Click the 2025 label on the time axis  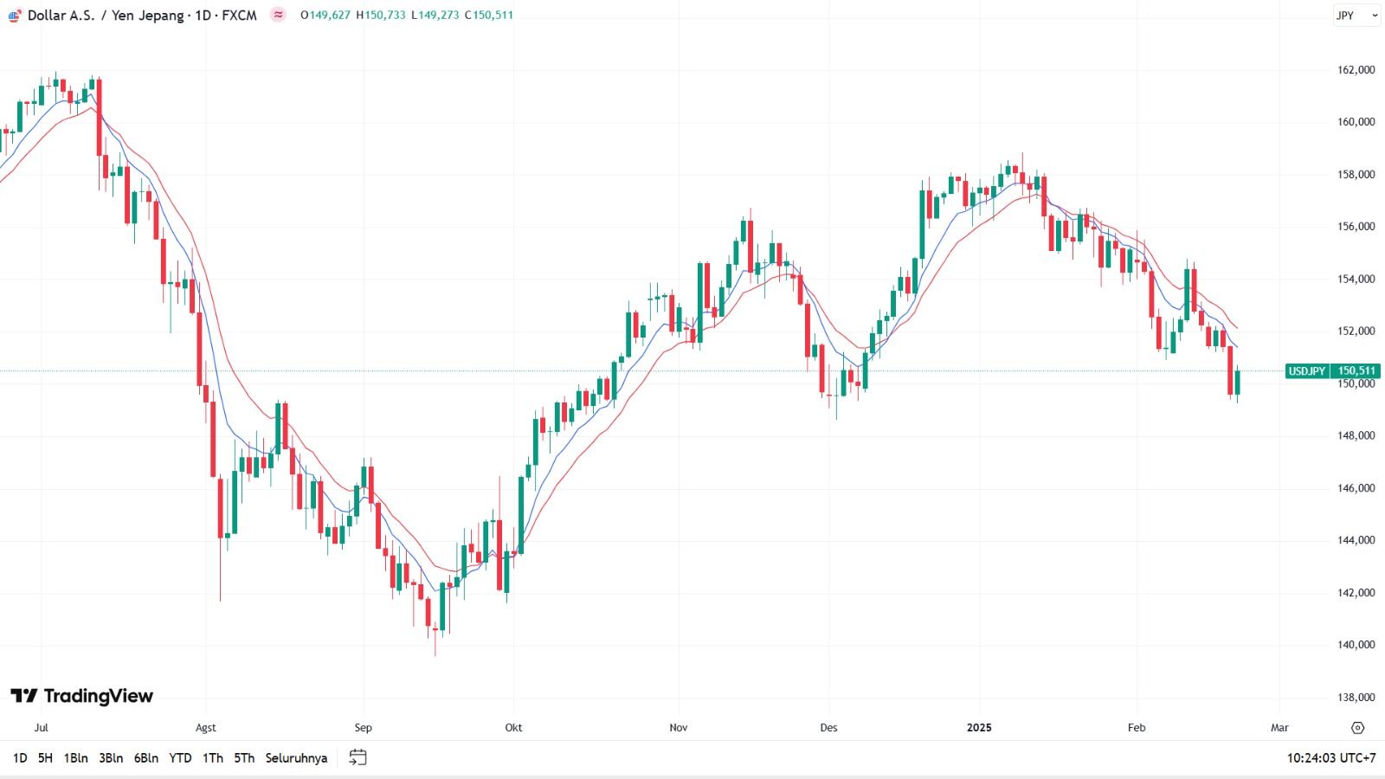click(x=980, y=728)
